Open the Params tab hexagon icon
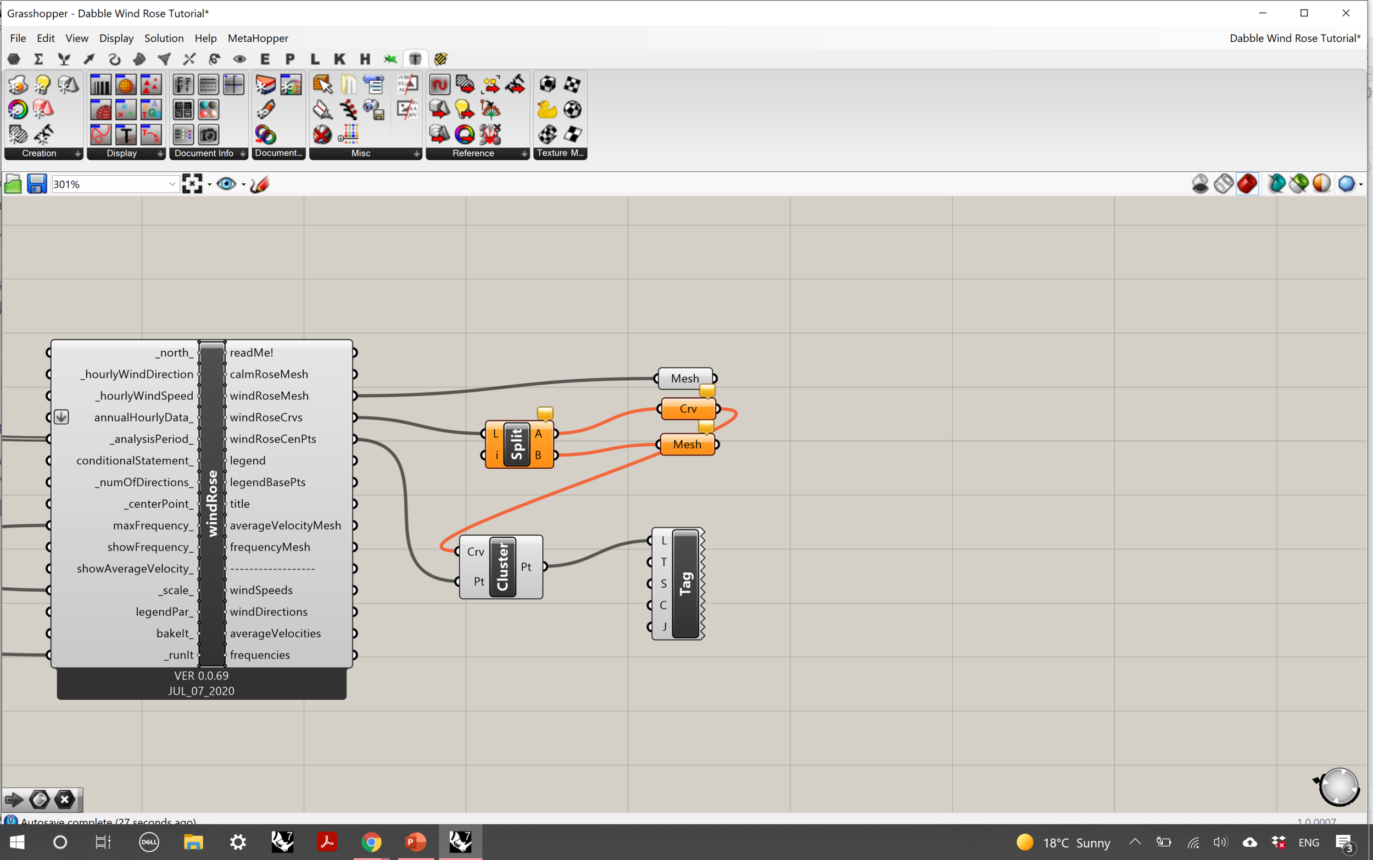This screenshot has width=1373, height=860. tap(14, 59)
